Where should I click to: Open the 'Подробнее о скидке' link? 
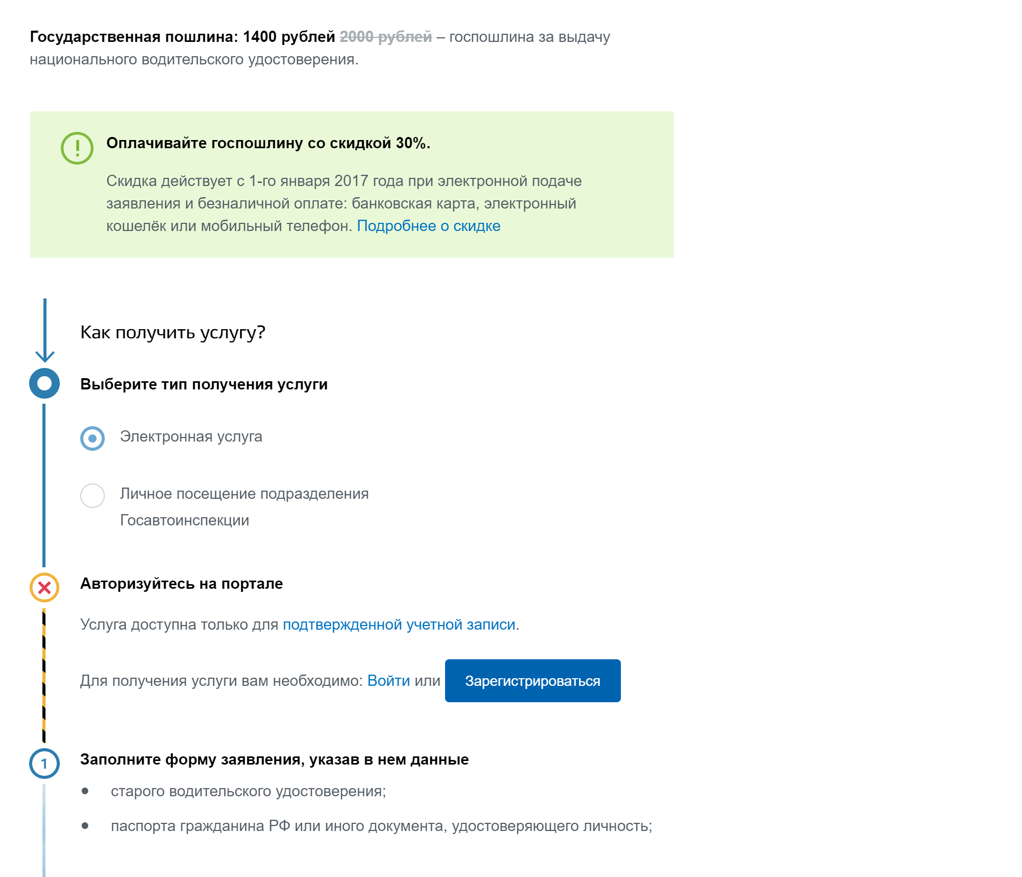click(x=428, y=226)
